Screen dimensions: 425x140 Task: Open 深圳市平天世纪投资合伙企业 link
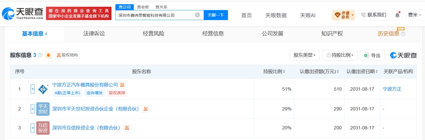coord(96,109)
